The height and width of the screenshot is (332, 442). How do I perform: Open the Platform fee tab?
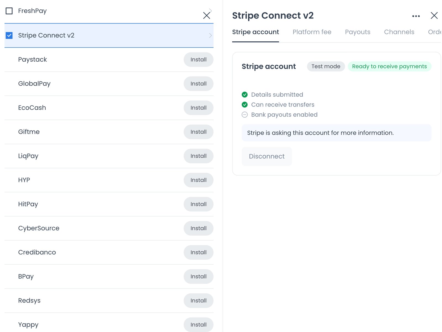312,32
